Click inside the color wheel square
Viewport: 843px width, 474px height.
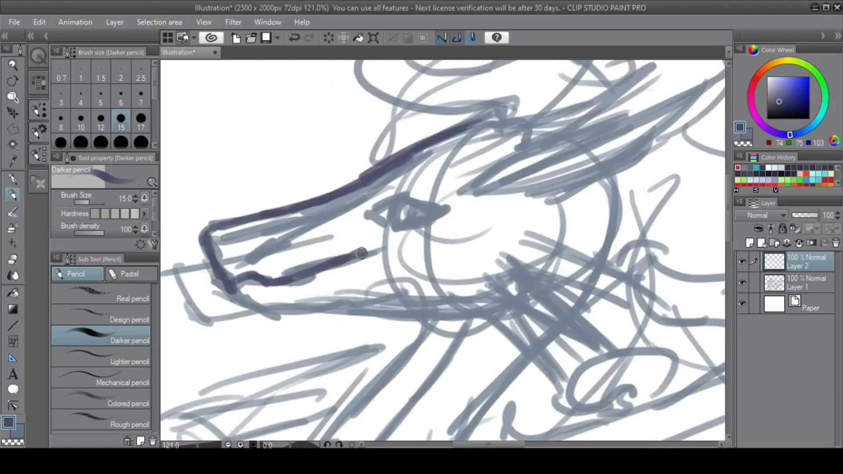point(788,97)
